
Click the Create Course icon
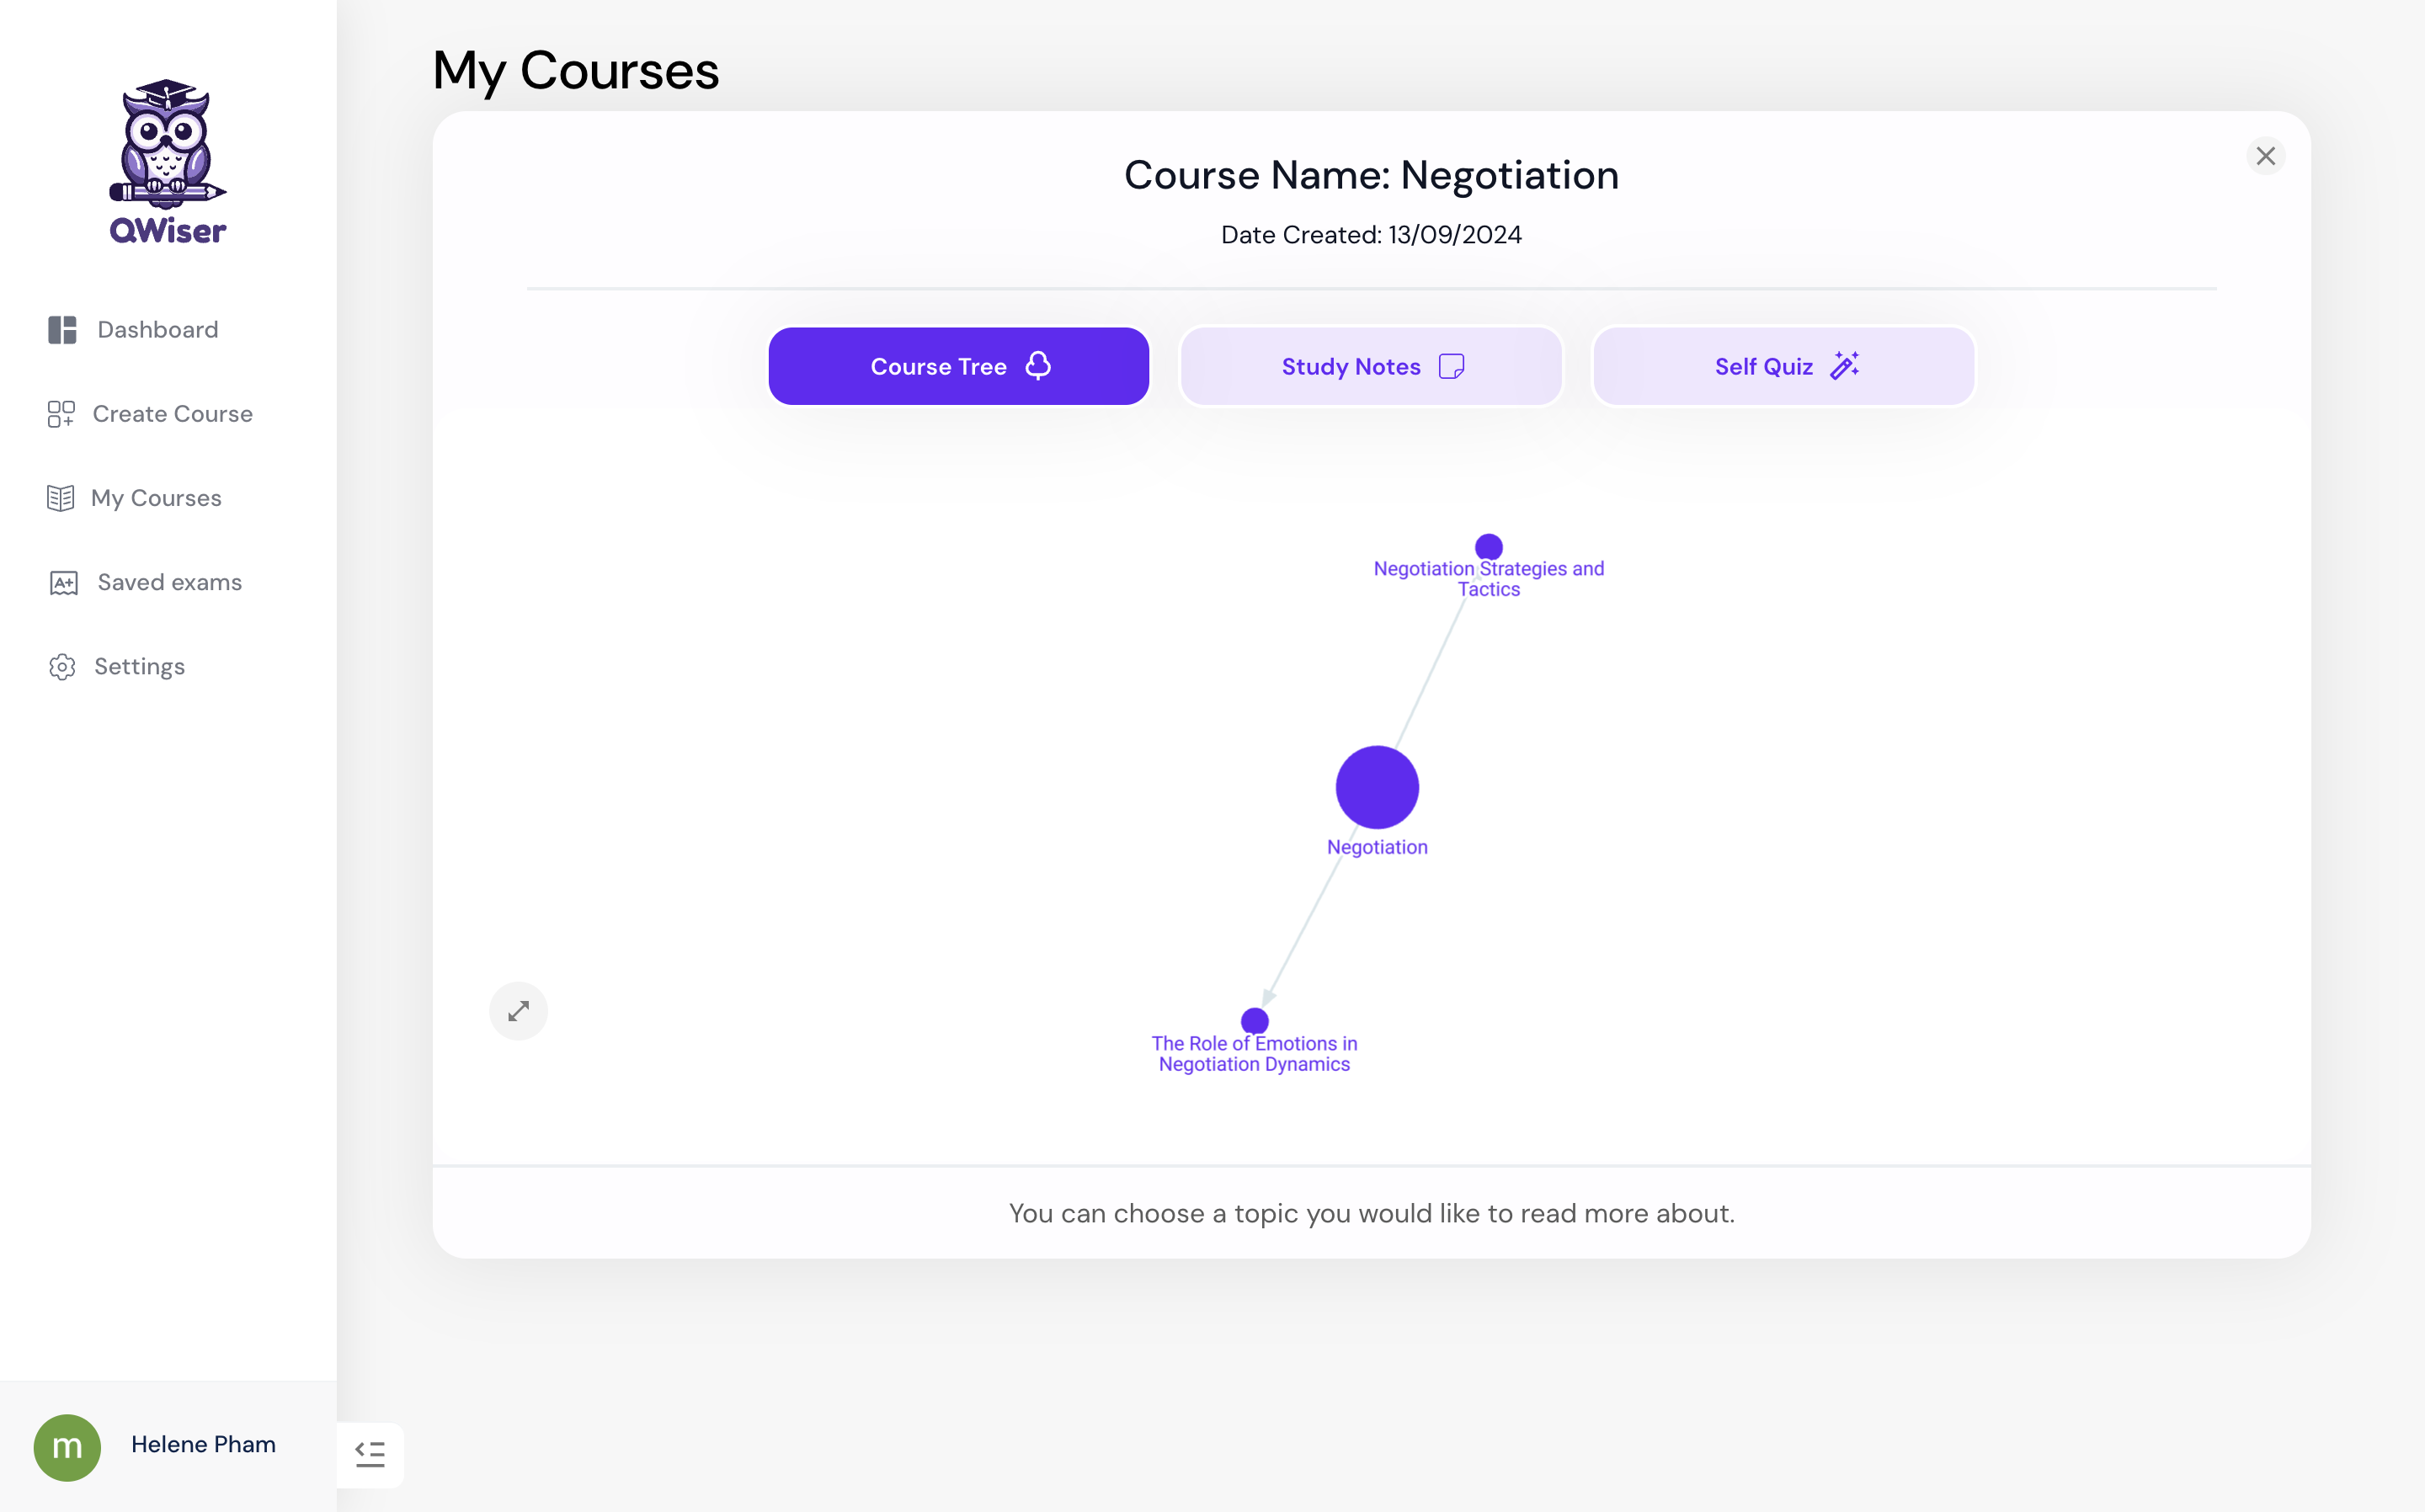59,413
